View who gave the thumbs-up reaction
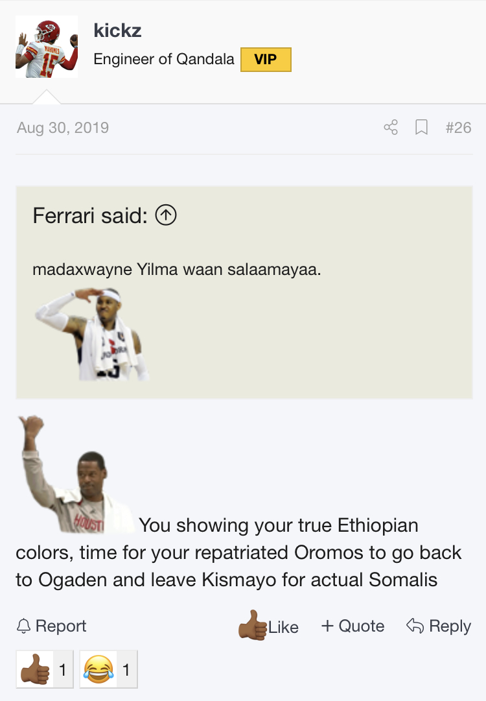 pyautogui.click(x=44, y=669)
